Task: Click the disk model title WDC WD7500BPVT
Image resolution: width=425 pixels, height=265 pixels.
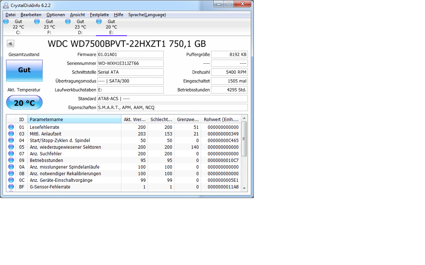Action: point(127,44)
